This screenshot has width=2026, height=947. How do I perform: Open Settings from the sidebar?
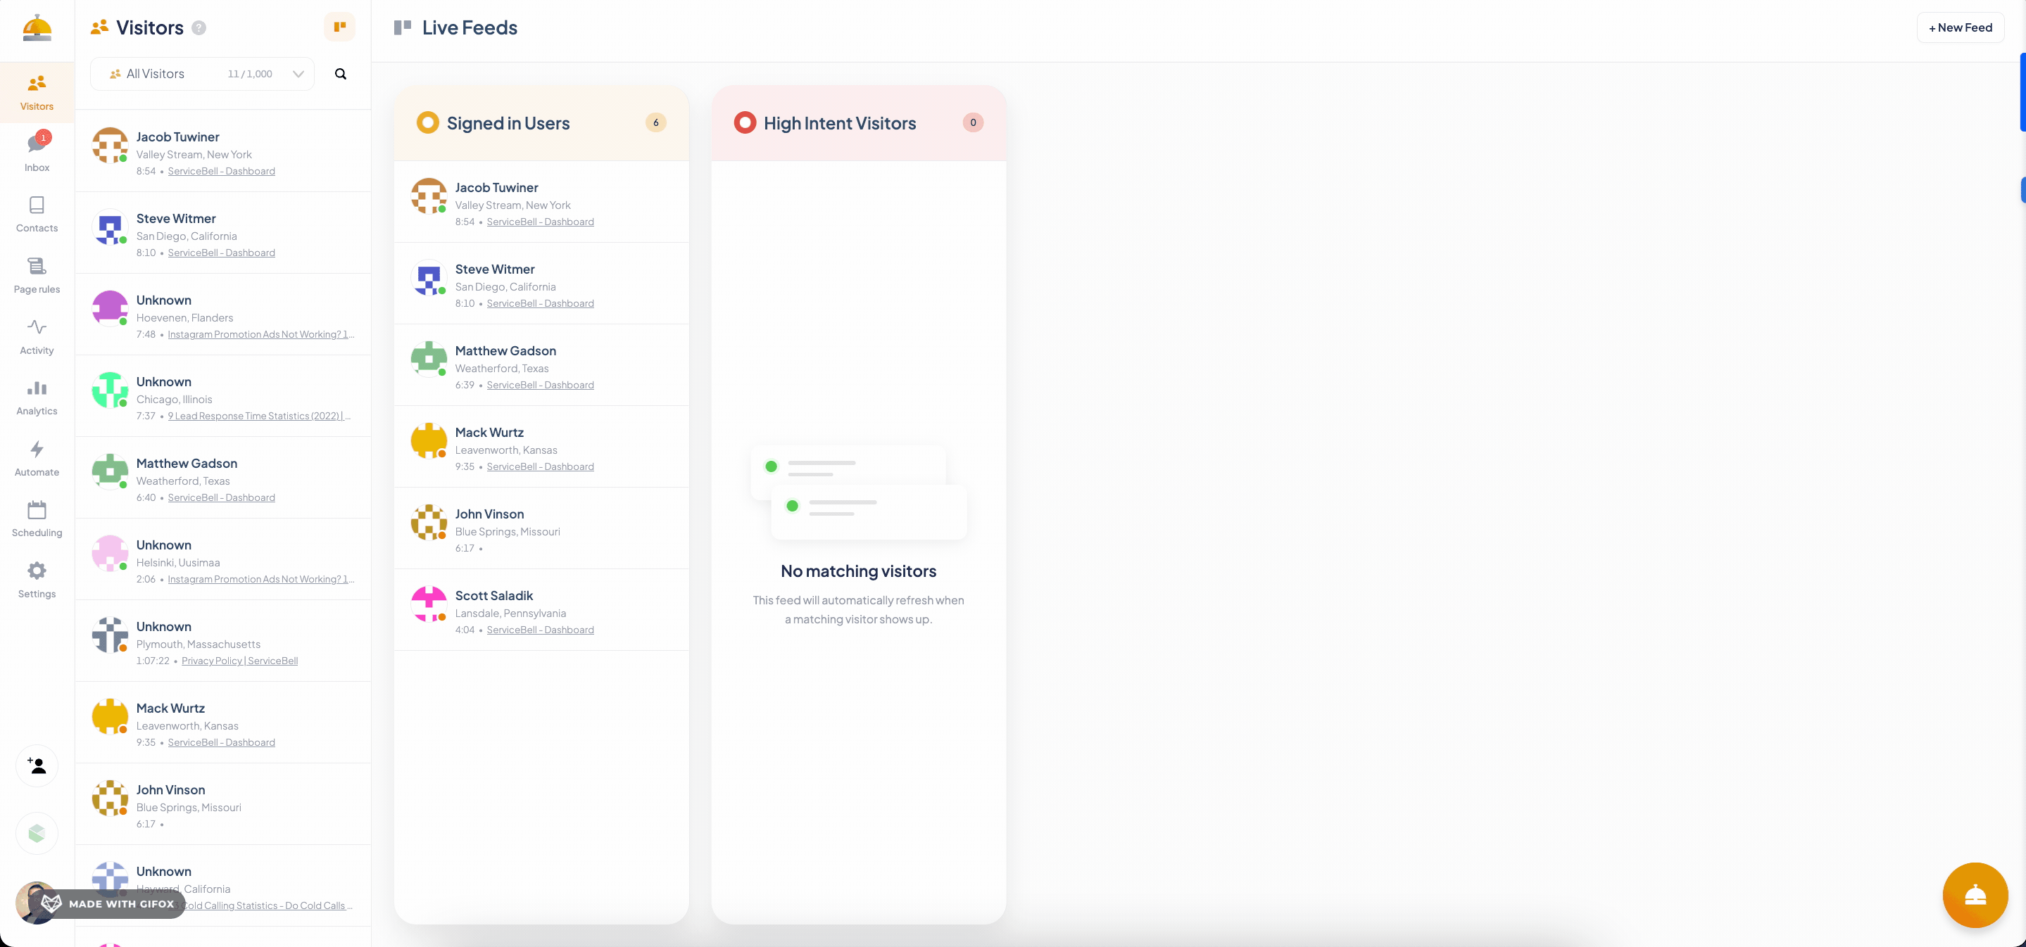37,580
